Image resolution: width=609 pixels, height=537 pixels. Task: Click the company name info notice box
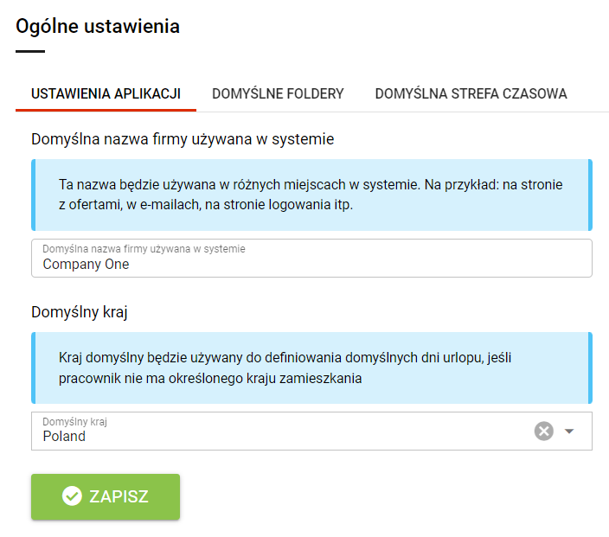pos(311,195)
